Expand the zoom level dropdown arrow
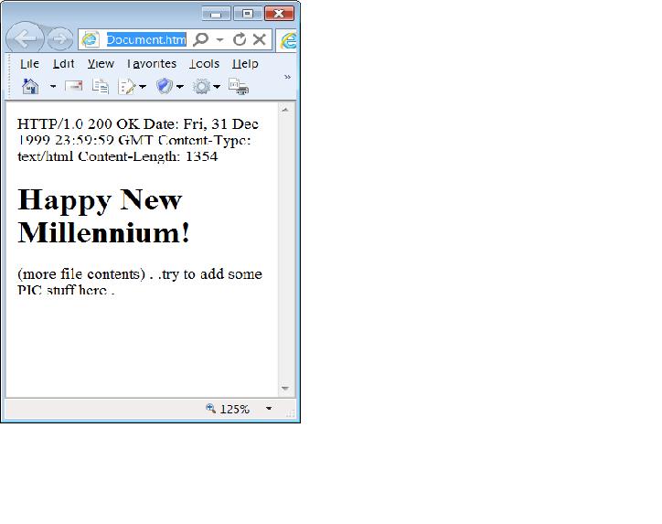The image size is (662, 524). tap(269, 409)
